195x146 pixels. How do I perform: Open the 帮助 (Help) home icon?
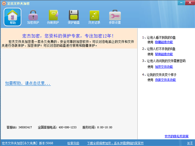12,16
